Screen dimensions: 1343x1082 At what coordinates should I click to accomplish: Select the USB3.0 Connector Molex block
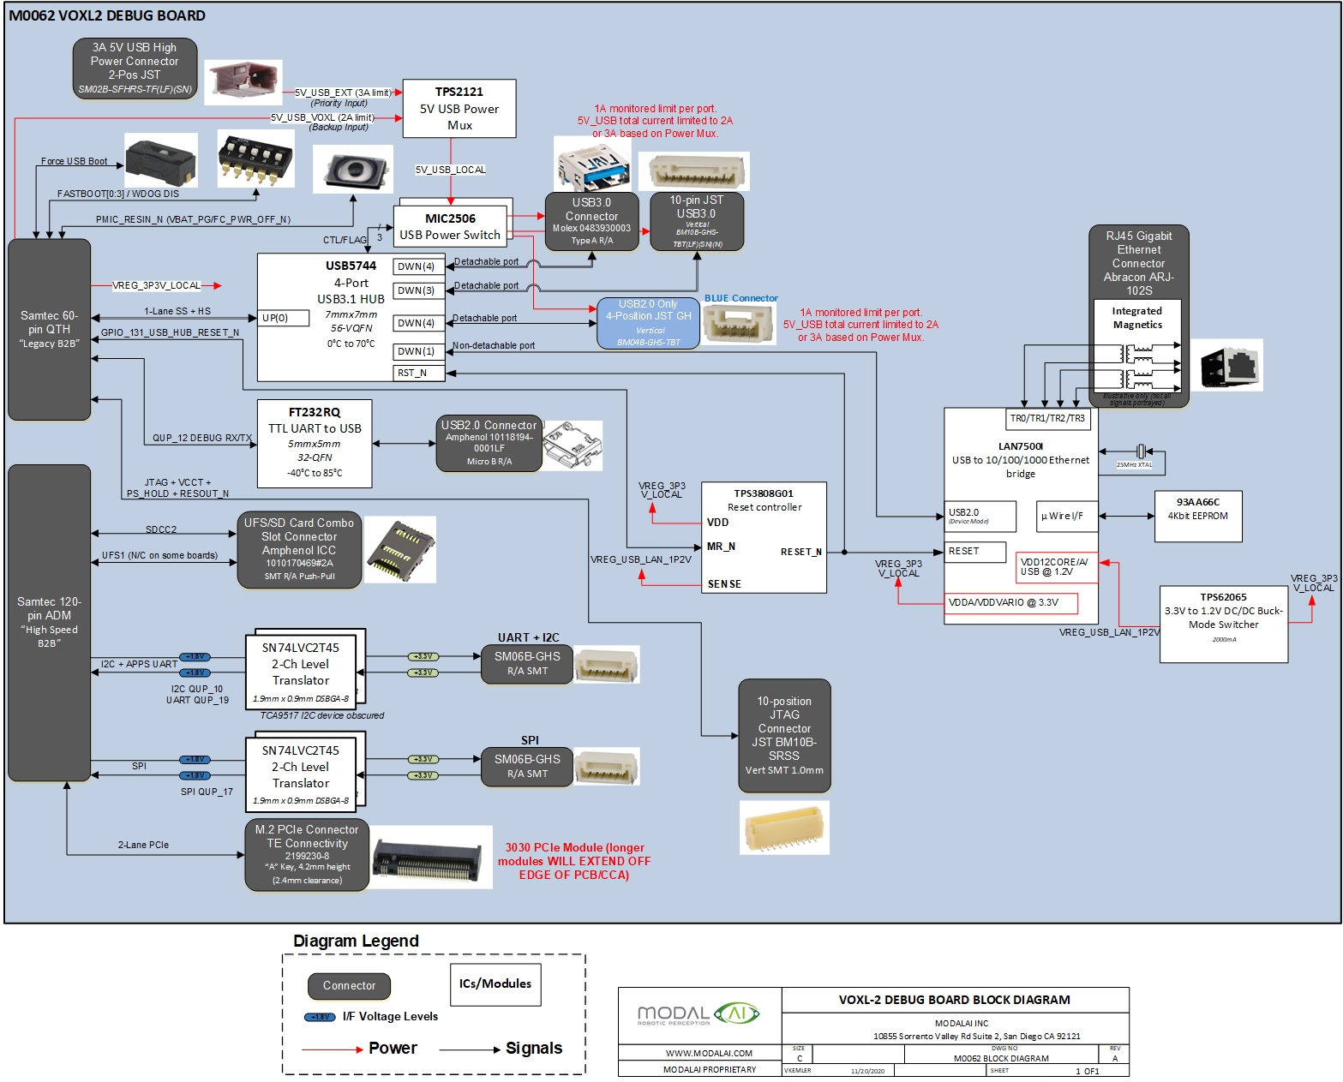[x=591, y=221]
